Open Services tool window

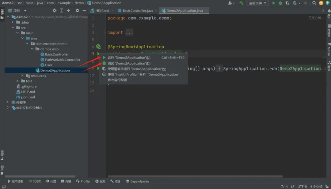[x=100, y=181]
